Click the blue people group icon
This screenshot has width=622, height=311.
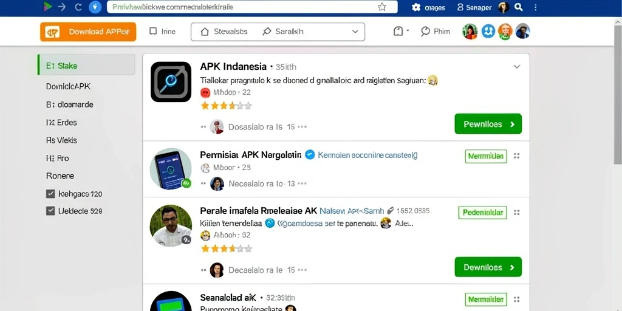click(x=488, y=31)
